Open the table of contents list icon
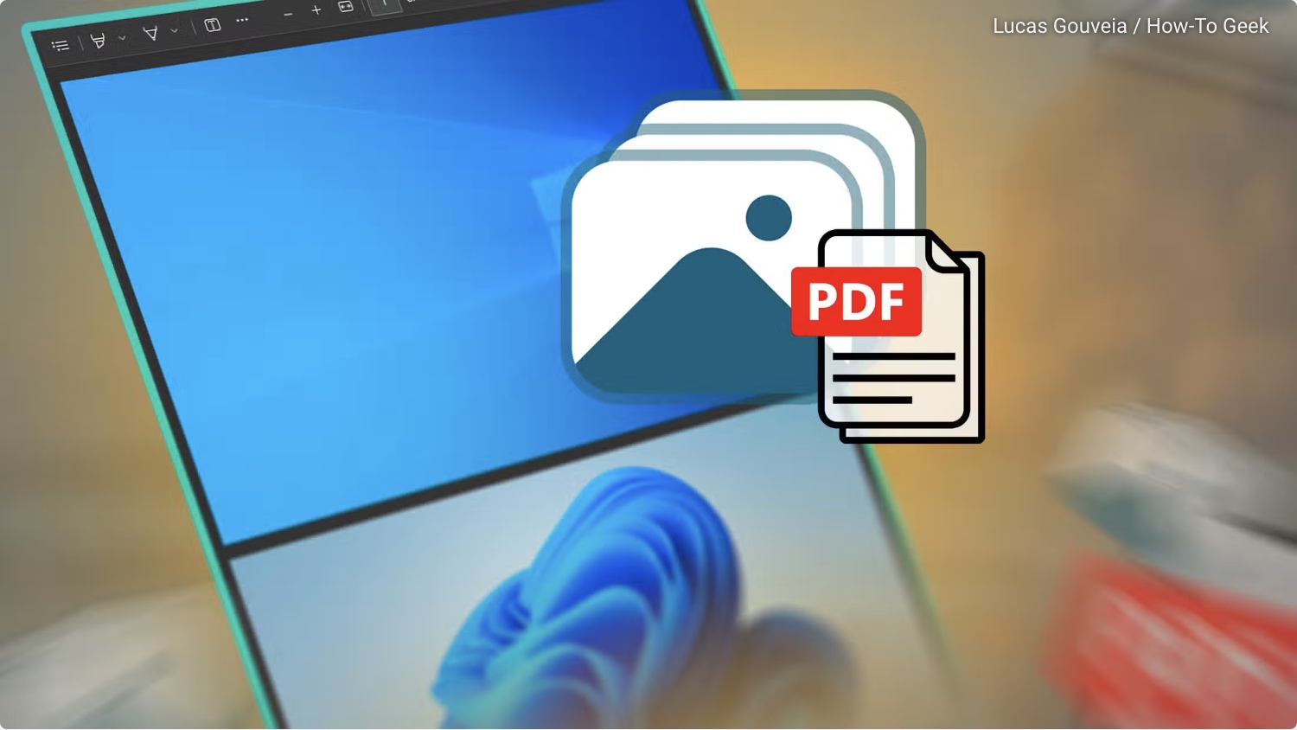The height and width of the screenshot is (730, 1297). tap(60, 45)
